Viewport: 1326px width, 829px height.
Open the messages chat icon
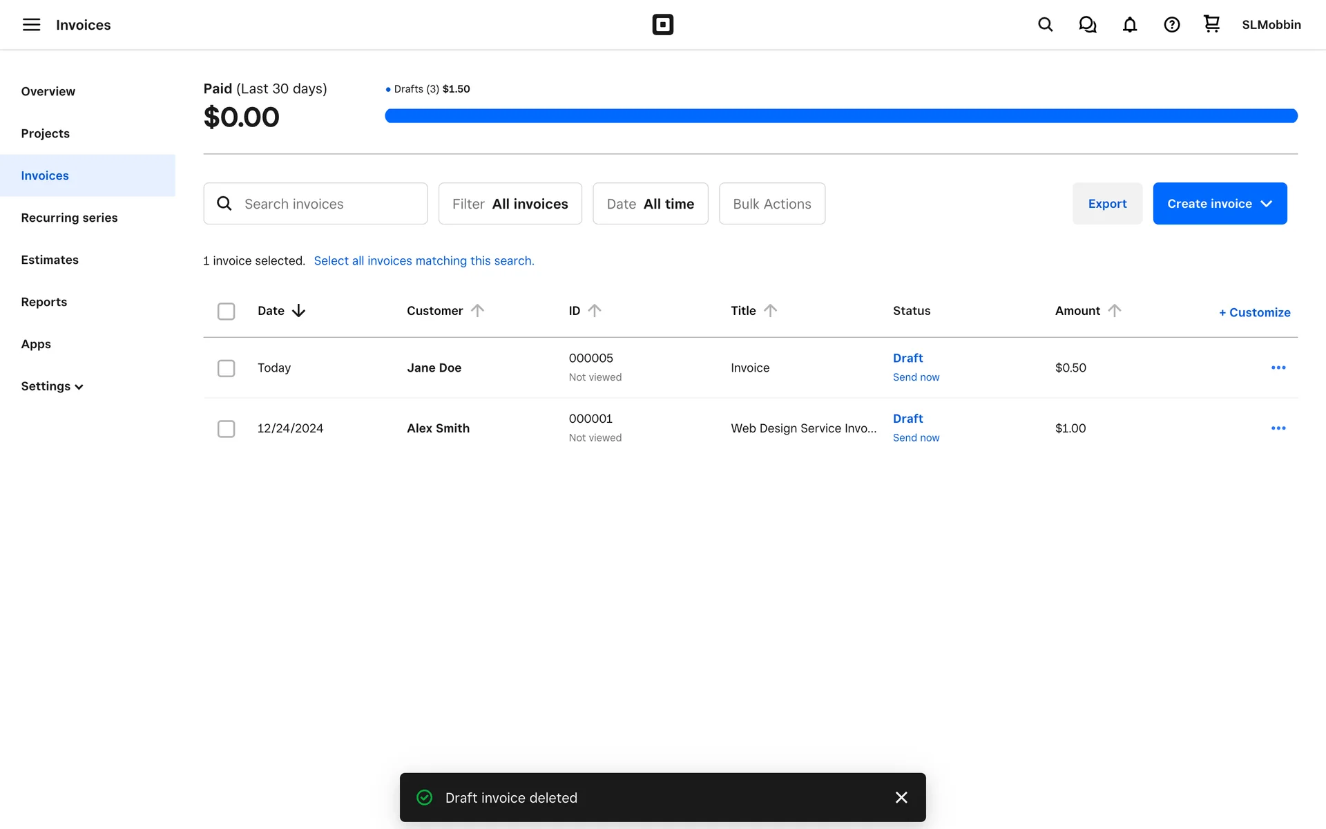point(1087,25)
